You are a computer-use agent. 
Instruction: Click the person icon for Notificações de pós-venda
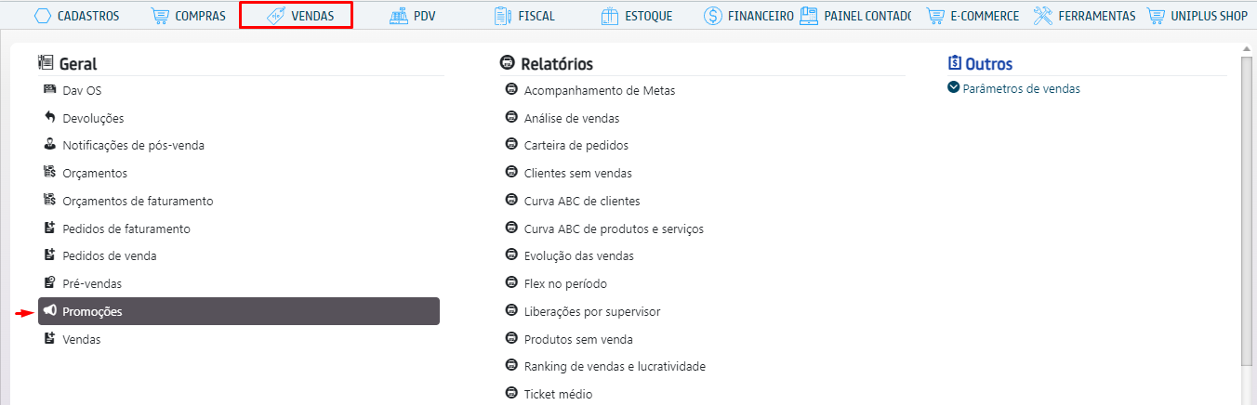point(50,145)
